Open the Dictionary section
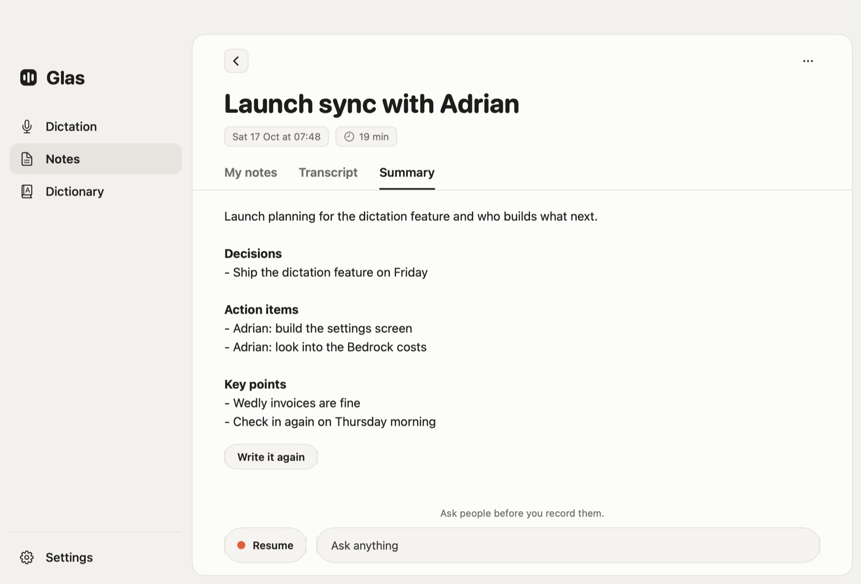Screen dimensions: 861x584 (96, 191)
